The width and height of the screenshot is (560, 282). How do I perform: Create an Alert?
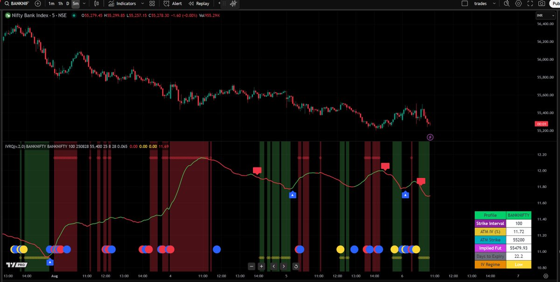click(x=173, y=3)
